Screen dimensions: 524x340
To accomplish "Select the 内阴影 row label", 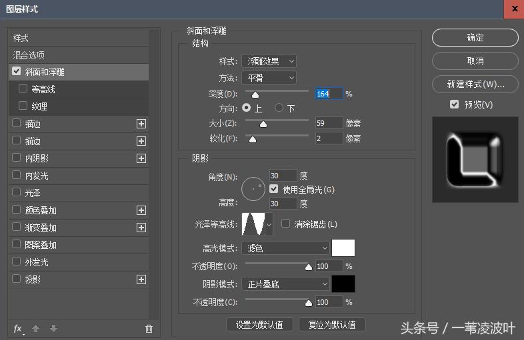I will coord(37,158).
